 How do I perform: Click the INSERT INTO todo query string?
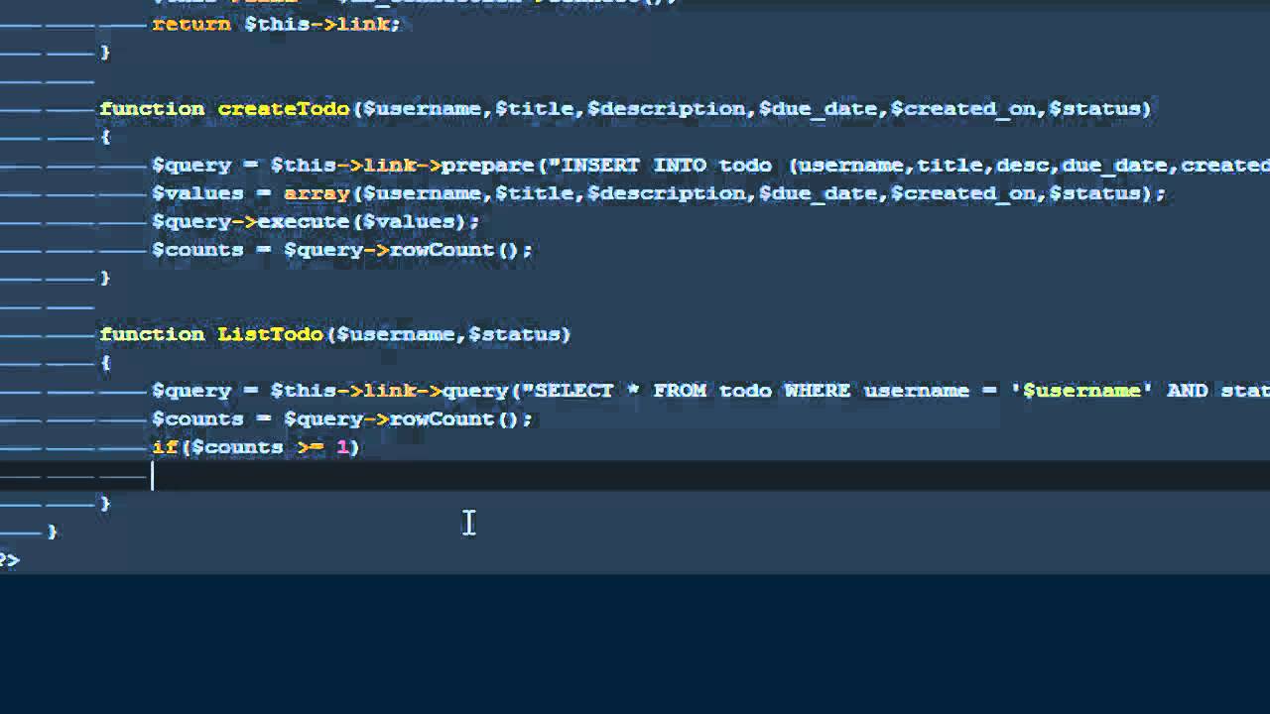911,166
